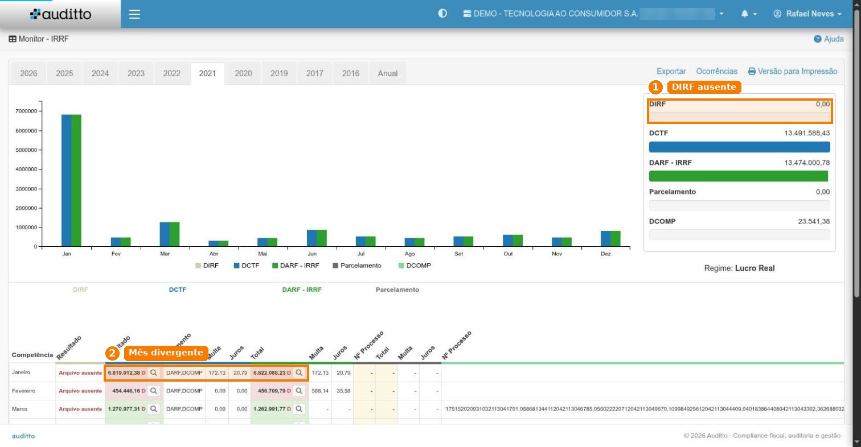Viewport: 861px width, 447px height.
Task: Click 'Arquivo ausente' in the Janeiro row
Action: tap(80, 373)
